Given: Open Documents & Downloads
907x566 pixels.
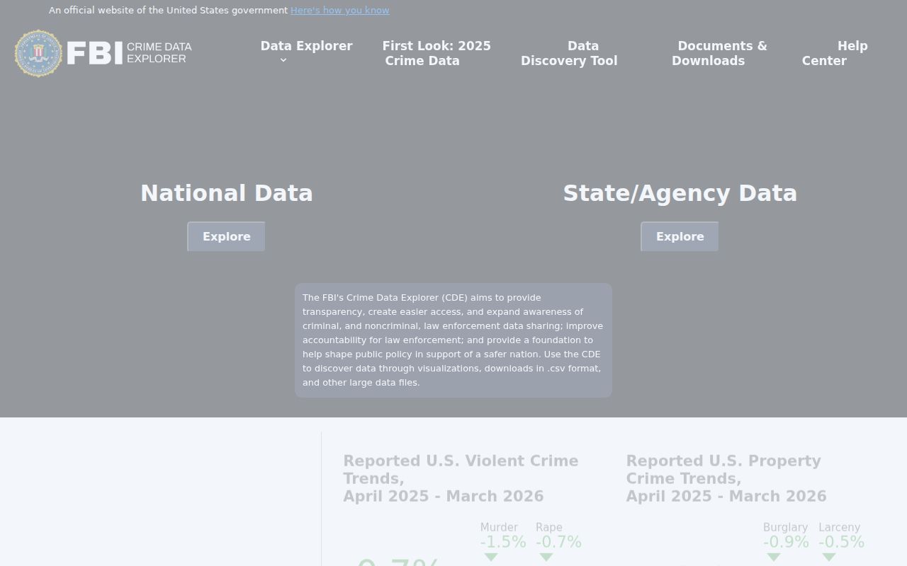Looking at the screenshot, I should 719,53.
